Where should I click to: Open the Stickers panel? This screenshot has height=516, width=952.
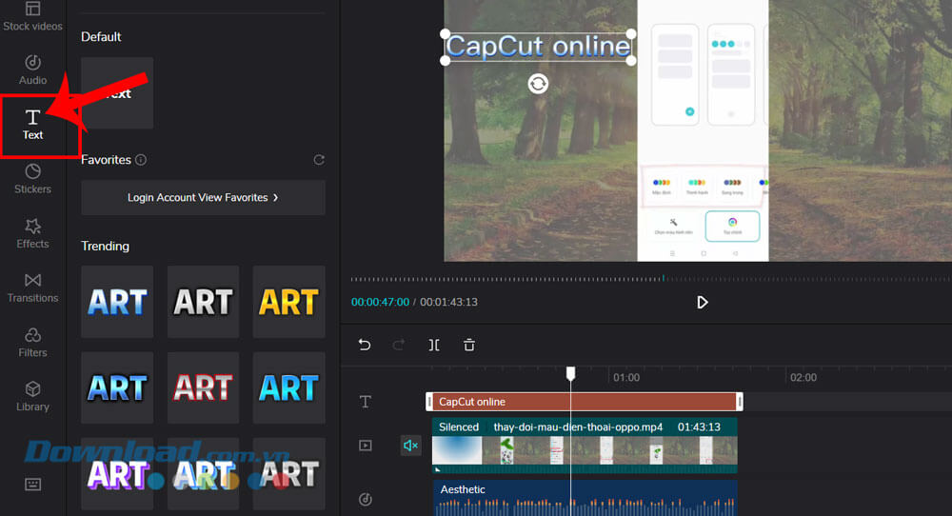click(32, 178)
